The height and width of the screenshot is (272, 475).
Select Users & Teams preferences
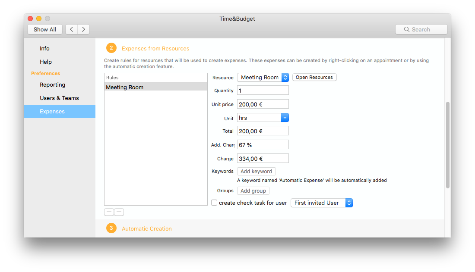click(60, 98)
